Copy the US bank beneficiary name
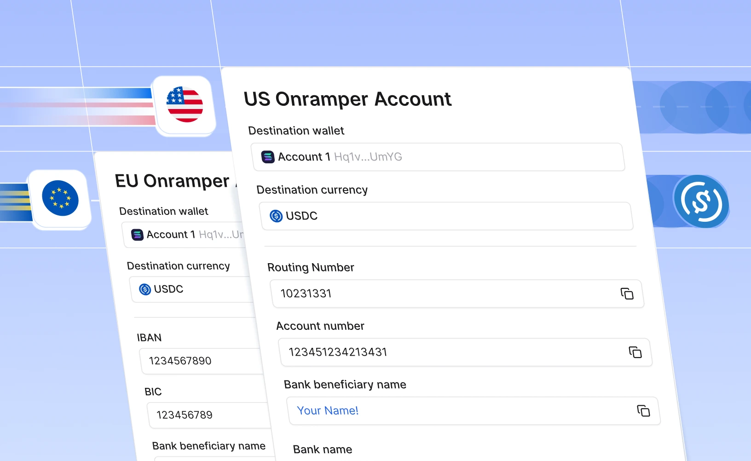751x461 pixels. tap(643, 411)
